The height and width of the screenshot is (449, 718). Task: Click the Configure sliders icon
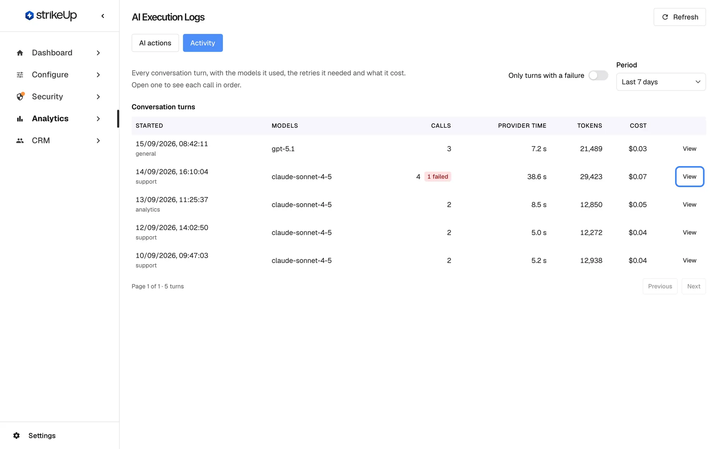[20, 75]
